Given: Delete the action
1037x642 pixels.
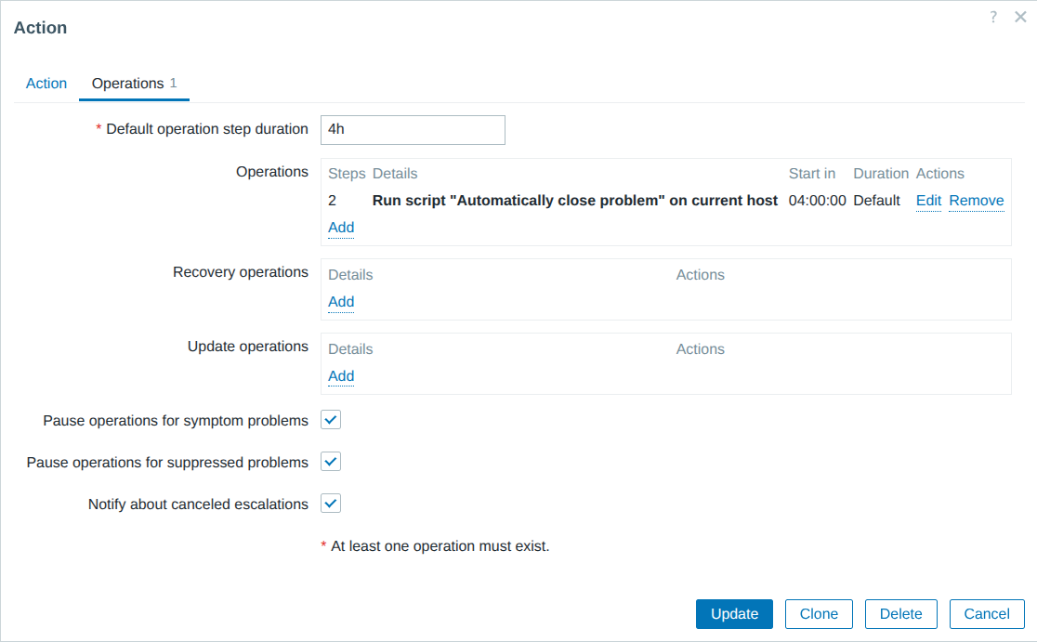Looking at the screenshot, I should [900, 614].
